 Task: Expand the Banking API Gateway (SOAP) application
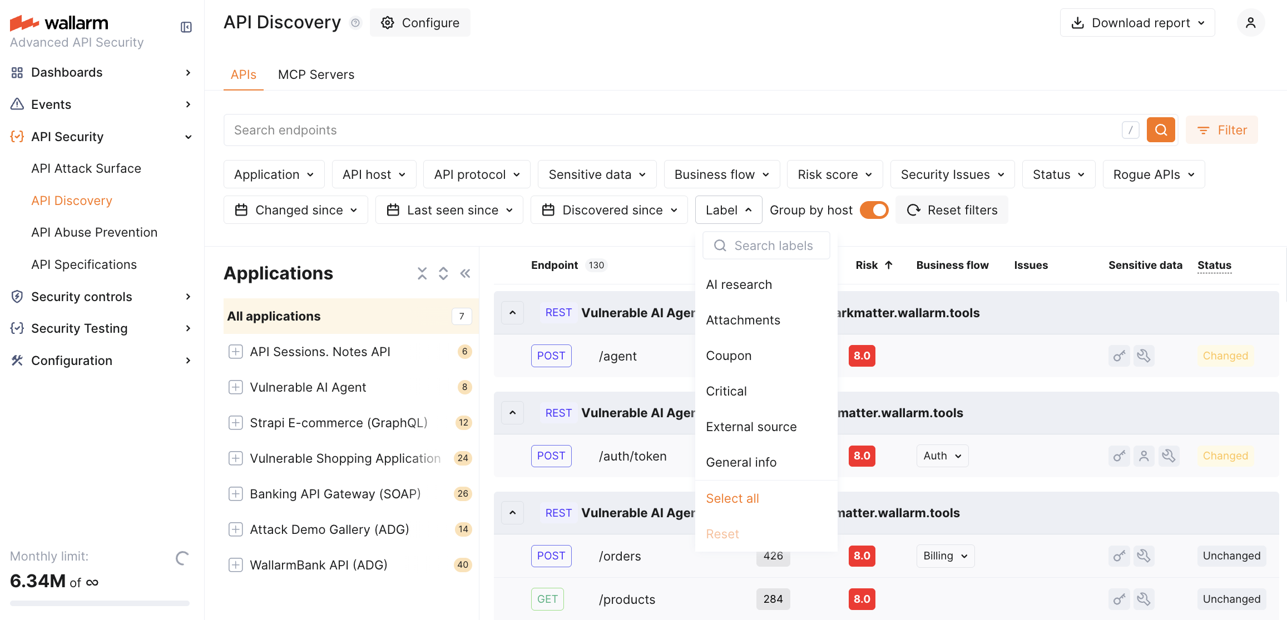(x=236, y=494)
